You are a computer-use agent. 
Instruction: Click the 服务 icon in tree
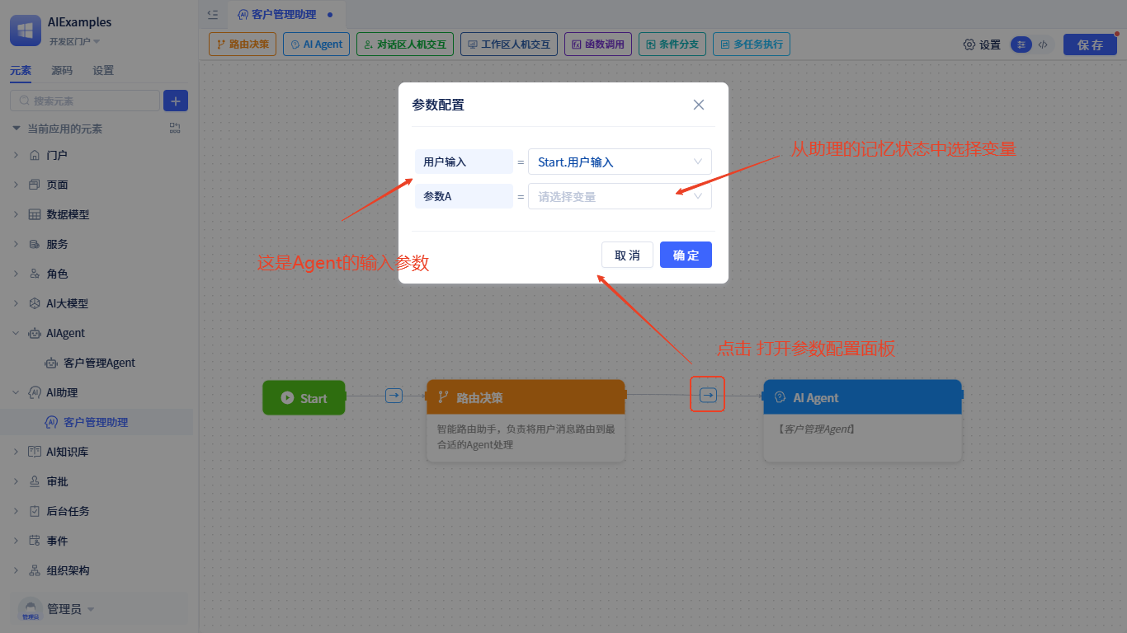pos(35,244)
